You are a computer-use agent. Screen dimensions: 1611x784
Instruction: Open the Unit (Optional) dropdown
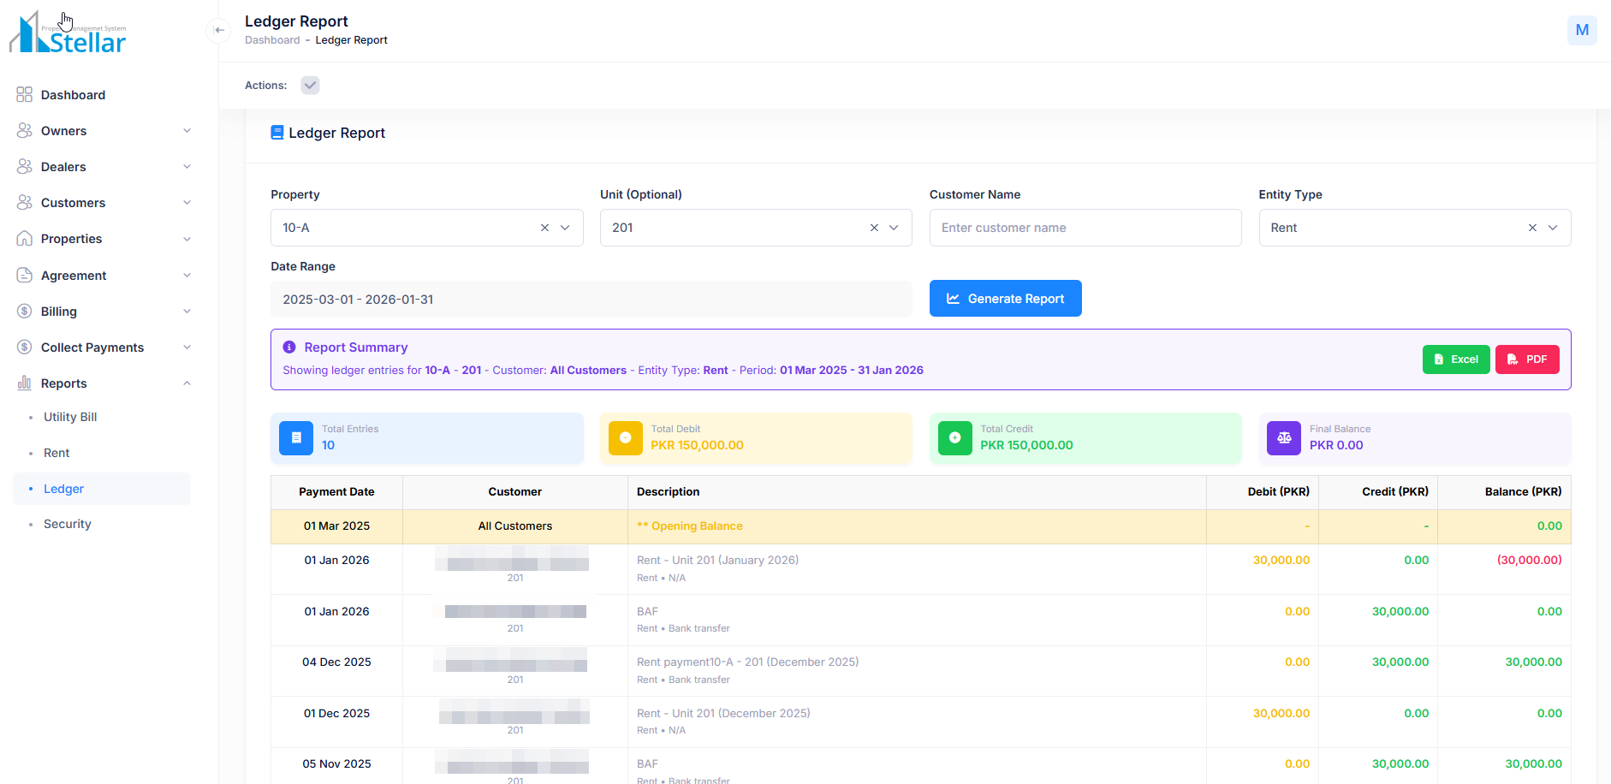(x=894, y=228)
